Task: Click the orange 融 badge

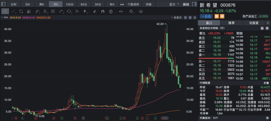Action: coord(217,16)
